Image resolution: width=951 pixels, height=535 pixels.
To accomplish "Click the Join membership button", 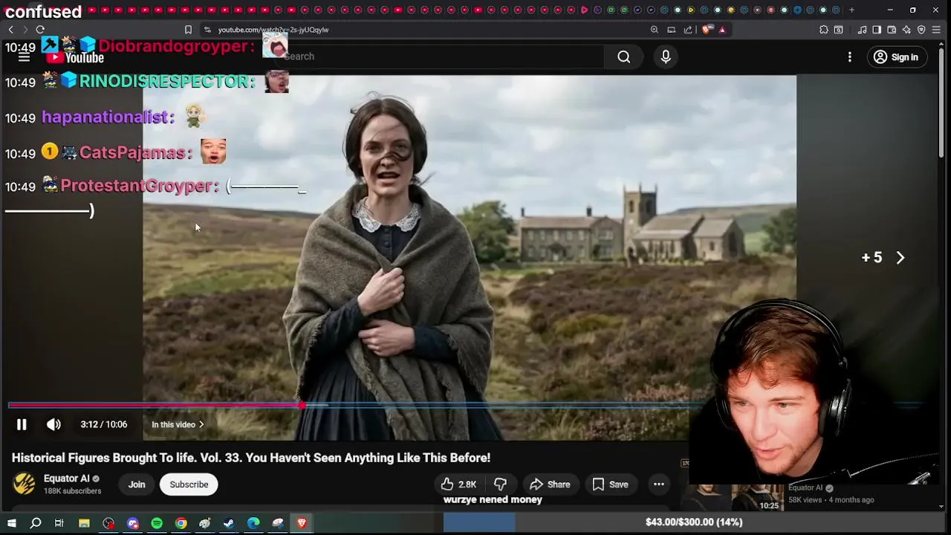I will click(x=137, y=484).
